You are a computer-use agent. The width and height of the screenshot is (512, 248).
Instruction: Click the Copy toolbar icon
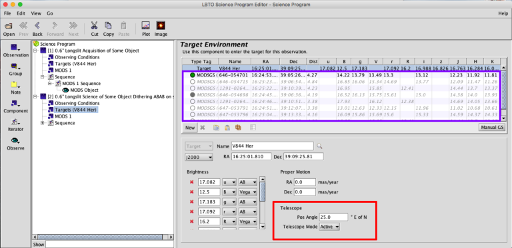point(109,29)
